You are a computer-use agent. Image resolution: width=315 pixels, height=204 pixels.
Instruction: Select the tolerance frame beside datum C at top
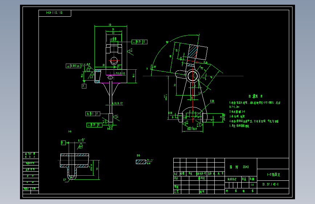click(140, 42)
